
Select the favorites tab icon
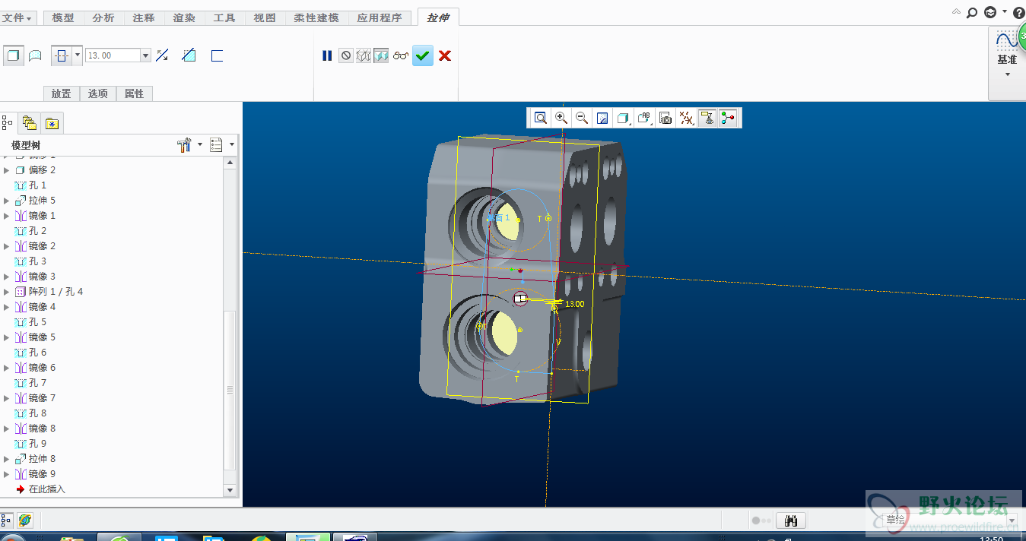(x=51, y=122)
